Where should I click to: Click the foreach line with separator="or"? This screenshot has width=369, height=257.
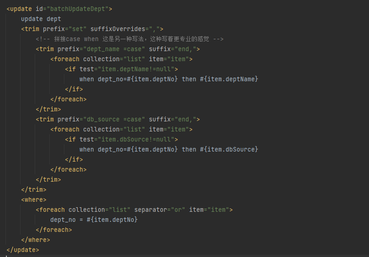(x=134, y=210)
